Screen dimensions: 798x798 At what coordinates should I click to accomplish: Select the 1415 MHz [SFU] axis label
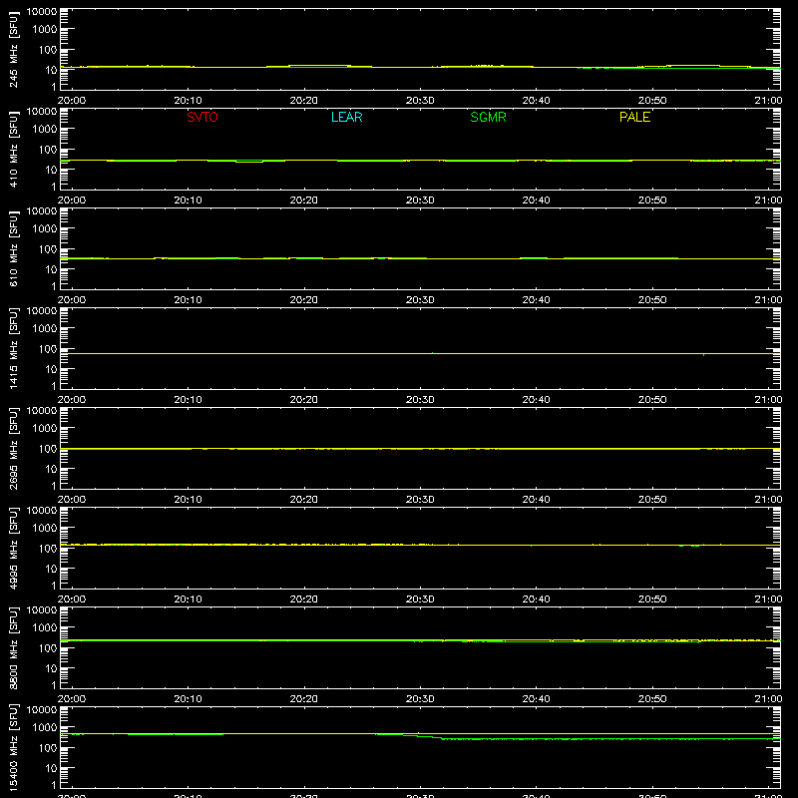point(13,348)
